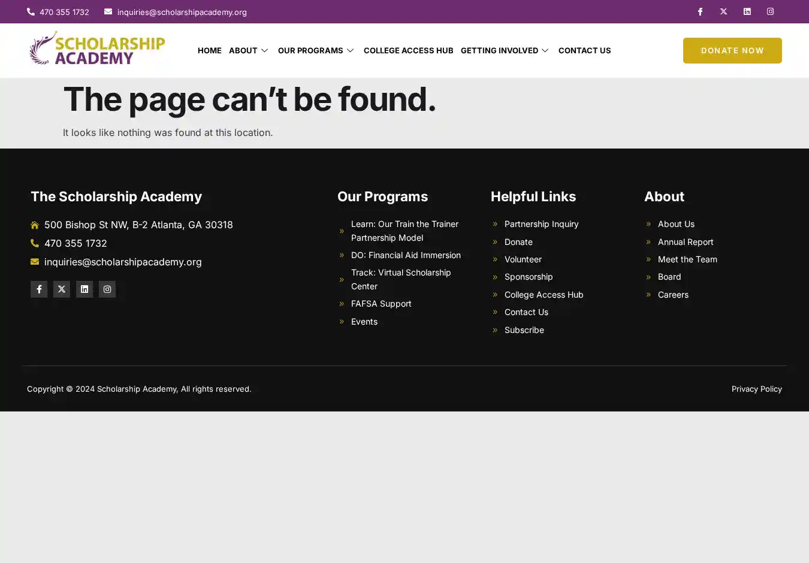Image resolution: width=809 pixels, height=563 pixels.
Task: Open the Meet the Team link
Action: click(x=687, y=259)
